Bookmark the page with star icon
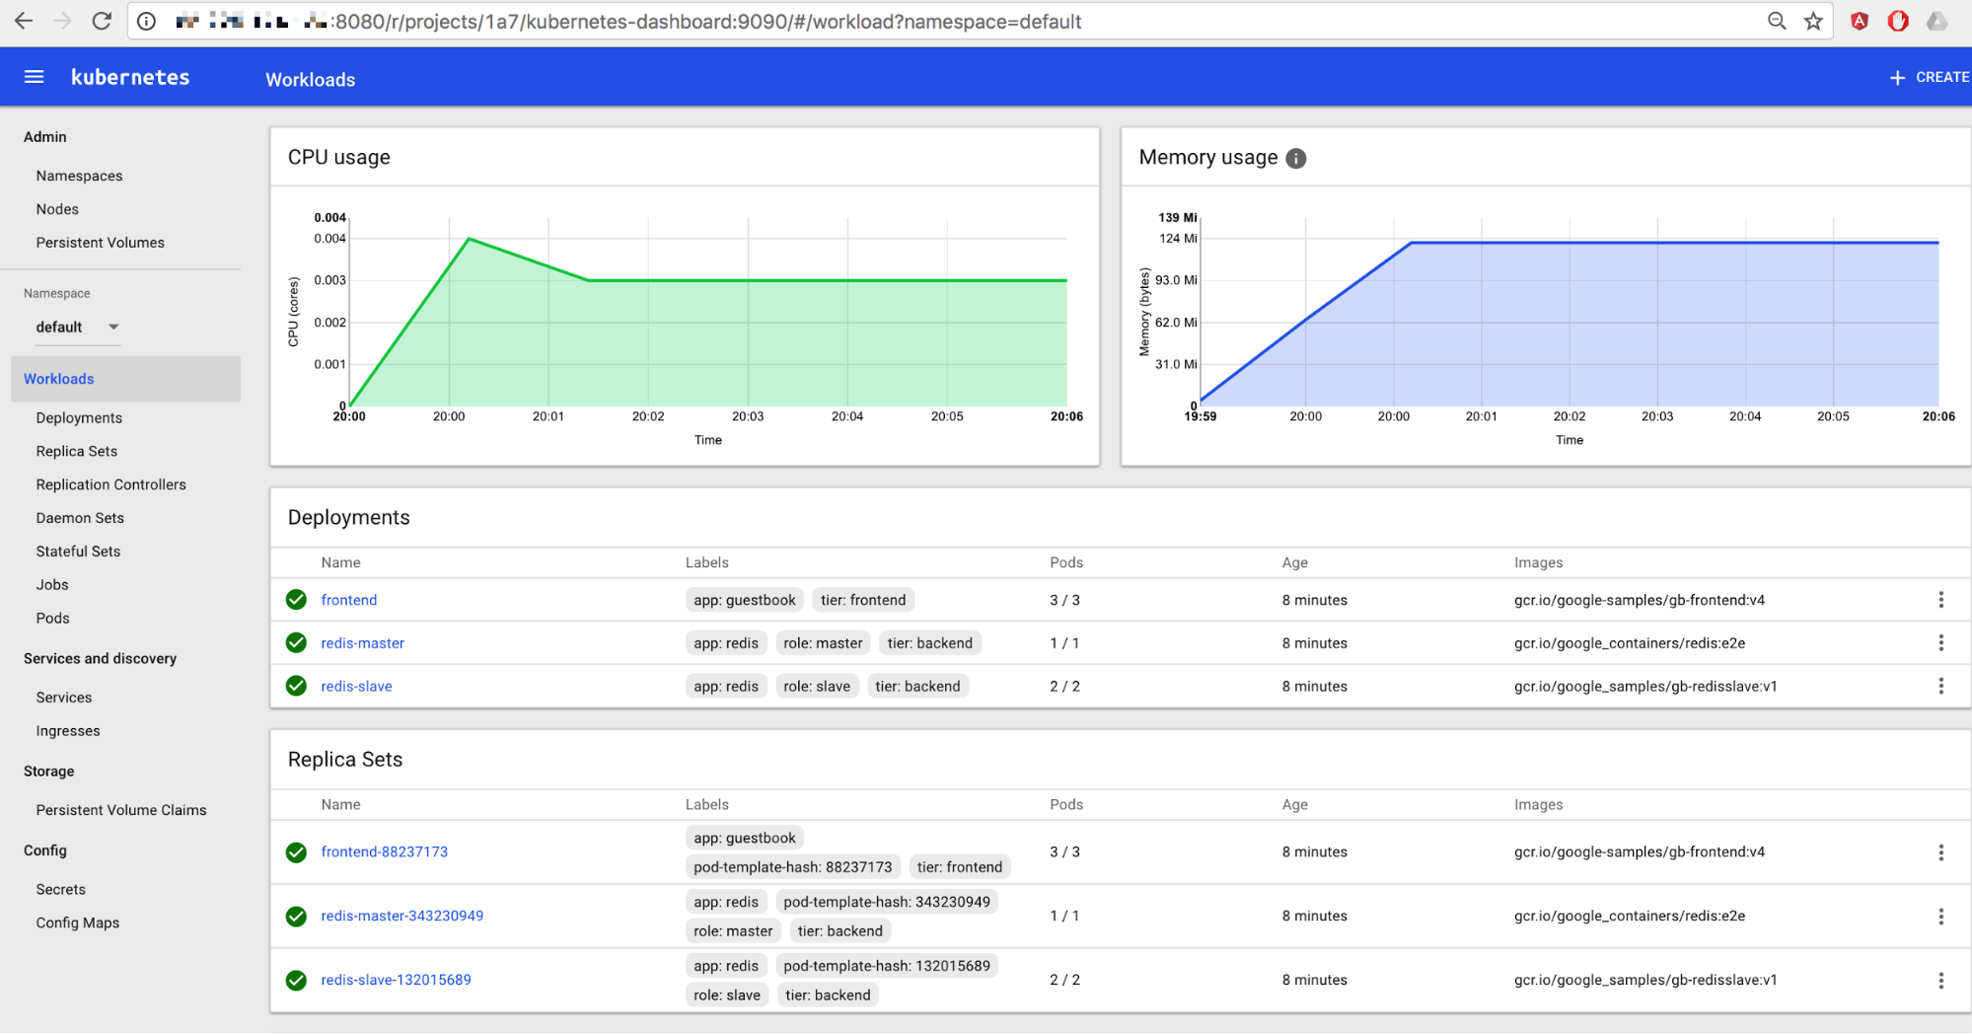Viewport: 1972px width, 1034px height. click(1813, 21)
